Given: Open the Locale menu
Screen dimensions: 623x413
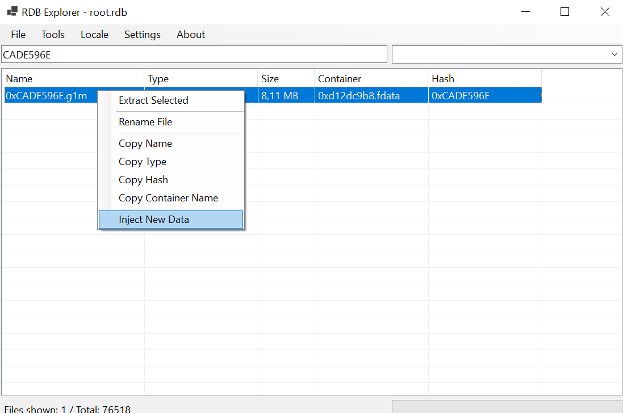Looking at the screenshot, I should click(x=95, y=35).
